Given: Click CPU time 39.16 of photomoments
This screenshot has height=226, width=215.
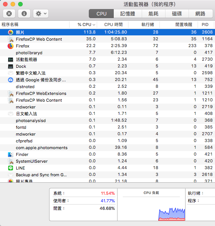Looking at the screenshot, I should (x=121, y=147).
